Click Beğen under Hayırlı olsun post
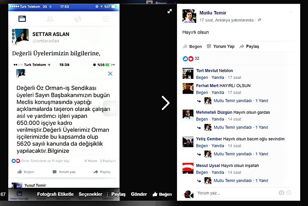 click(192, 46)
